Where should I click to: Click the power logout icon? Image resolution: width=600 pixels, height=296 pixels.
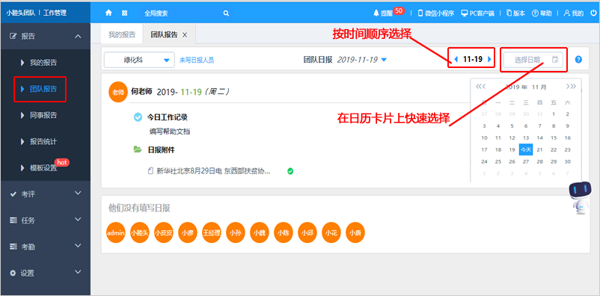pos(593,13)
